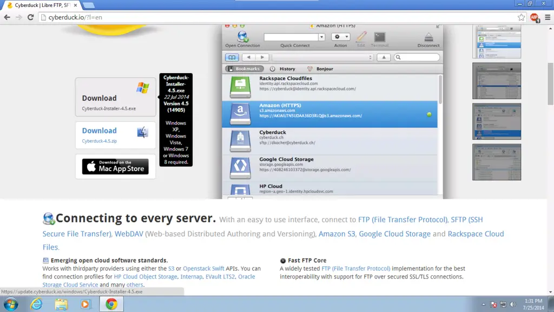The image size is (554, 312).
Task: Open the SFTP (SSH link in the heading
Action: (x=467, y=220)
